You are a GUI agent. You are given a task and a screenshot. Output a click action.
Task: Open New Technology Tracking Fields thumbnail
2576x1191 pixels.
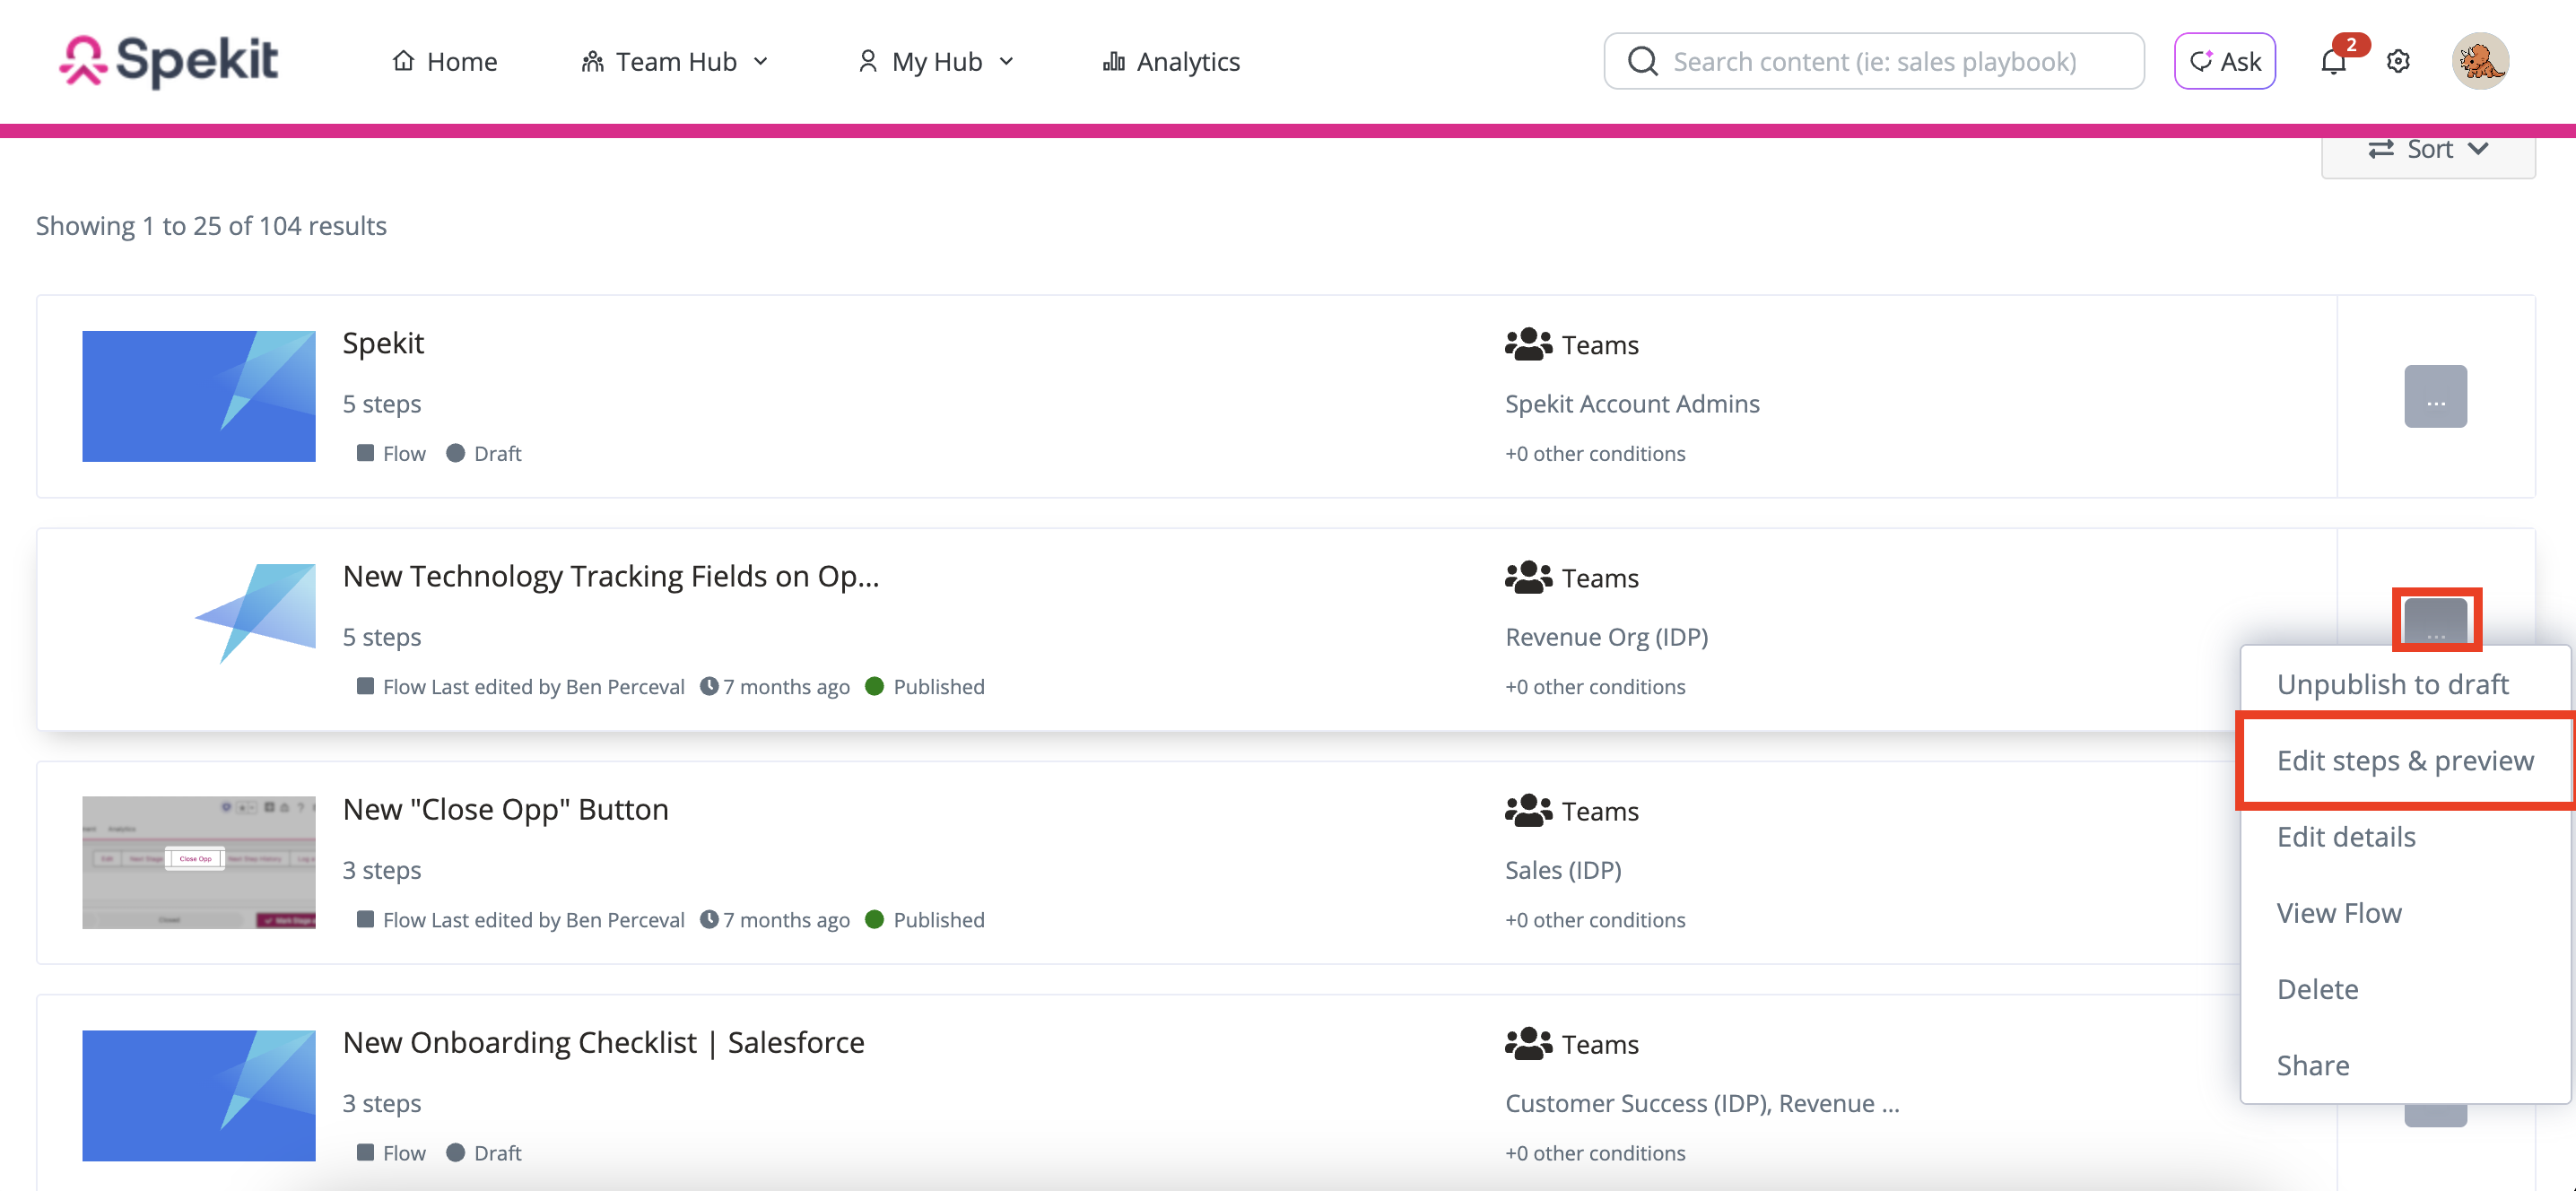click(199, 613)
